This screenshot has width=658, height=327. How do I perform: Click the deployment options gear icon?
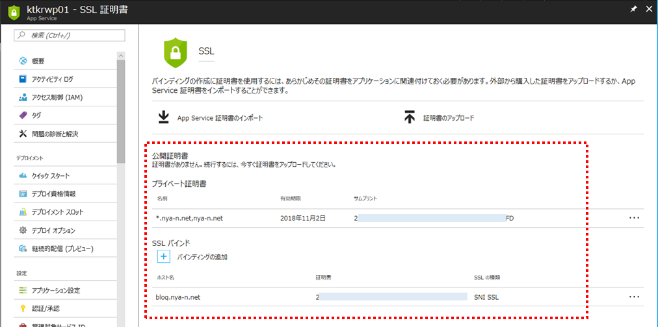(23, 230)
